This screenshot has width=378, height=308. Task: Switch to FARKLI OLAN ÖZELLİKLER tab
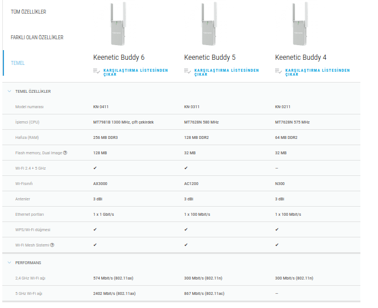[x=37, y=38]
